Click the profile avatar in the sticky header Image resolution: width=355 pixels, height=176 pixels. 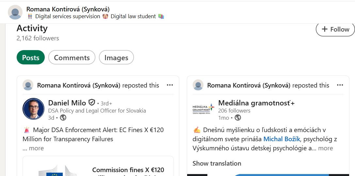click(x=15, y=12)
